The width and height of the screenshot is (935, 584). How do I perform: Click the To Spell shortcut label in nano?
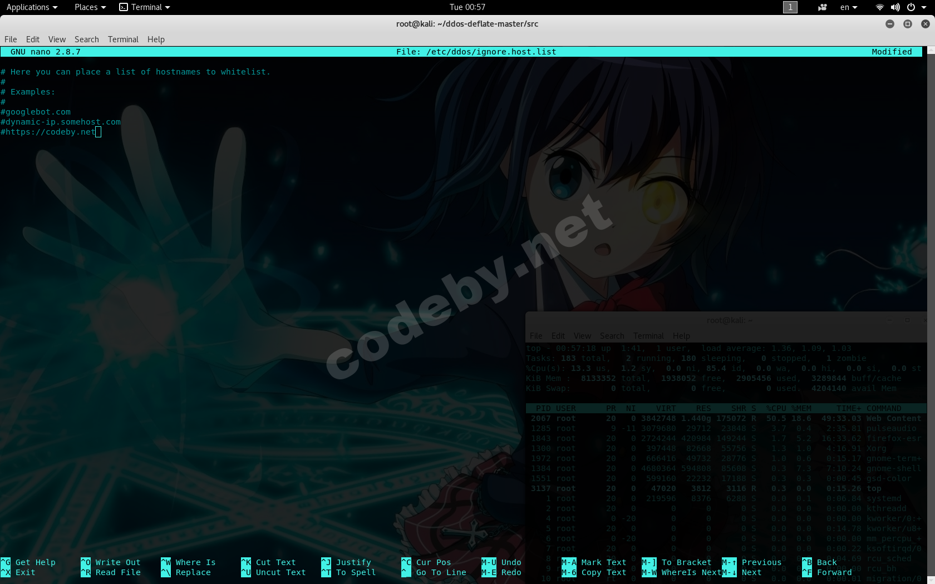(x=356, y=572)
